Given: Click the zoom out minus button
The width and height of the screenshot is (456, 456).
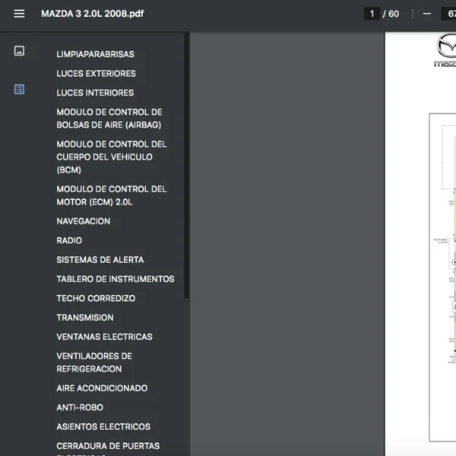Looking at the screenshot, I should point(426,14).
